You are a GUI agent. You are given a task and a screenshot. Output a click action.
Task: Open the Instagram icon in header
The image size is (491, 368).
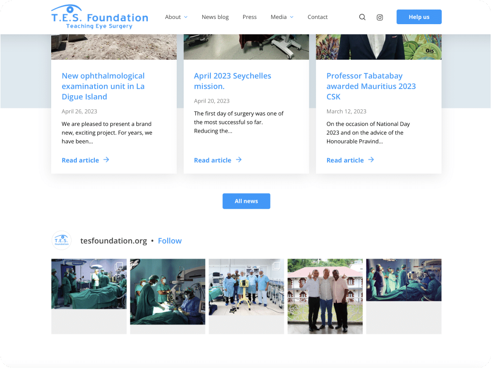pos(380,18)
